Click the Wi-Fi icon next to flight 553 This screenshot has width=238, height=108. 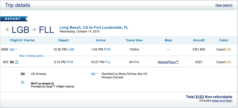click(x=17, y=62)
